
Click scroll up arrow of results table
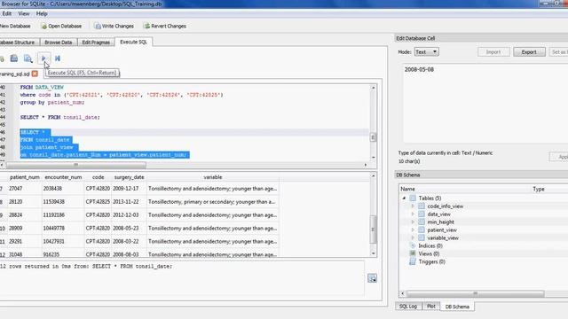373,175
